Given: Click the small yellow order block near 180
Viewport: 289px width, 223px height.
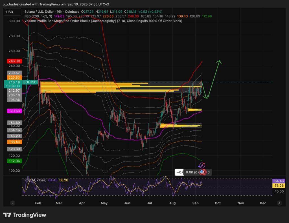Looking at the screenshot, I should coord(195,110).
